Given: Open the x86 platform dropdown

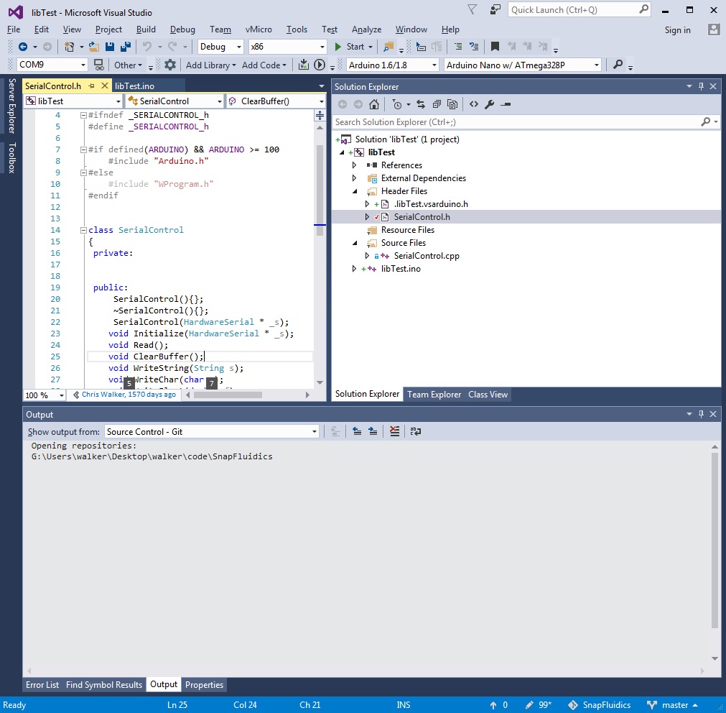Looking at the screenshot, I should coord(287,47).
